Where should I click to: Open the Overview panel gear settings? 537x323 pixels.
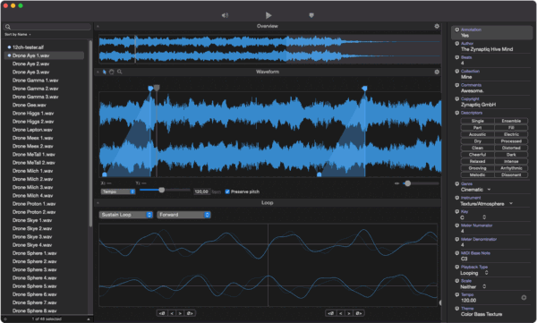coord(437,26)
